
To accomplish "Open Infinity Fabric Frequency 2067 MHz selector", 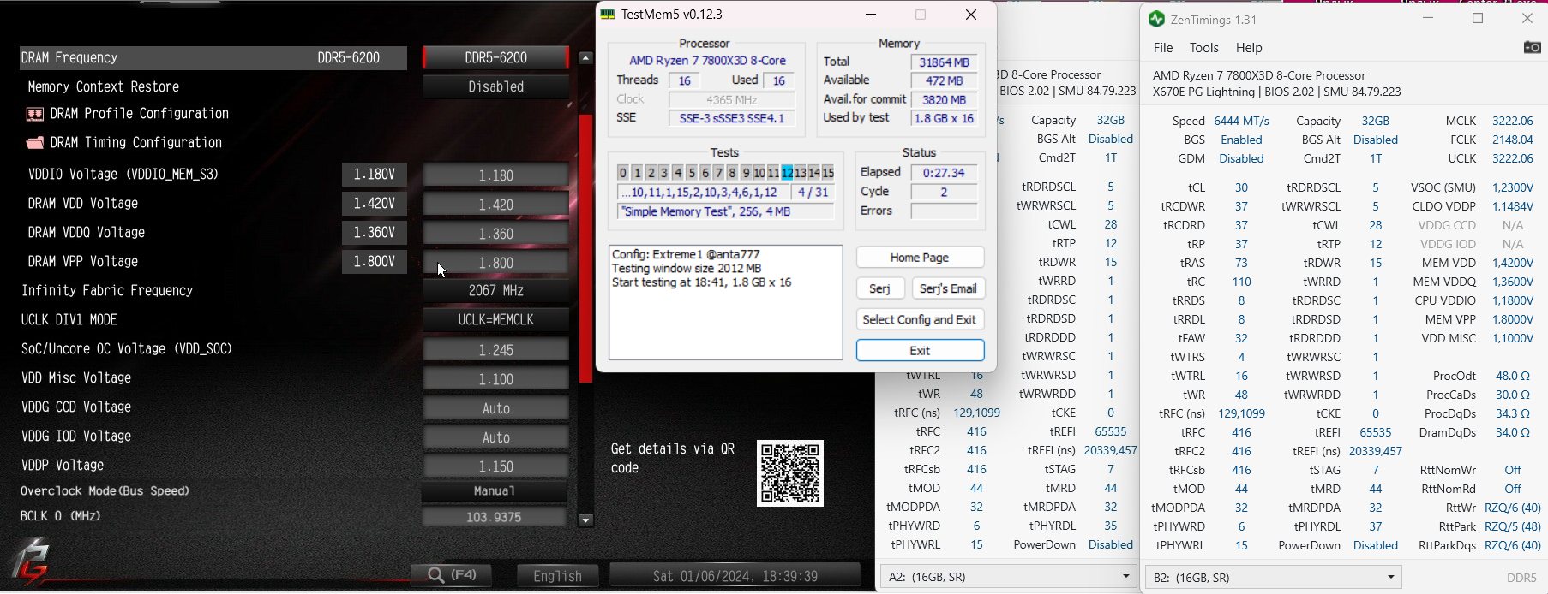I will pos(496,291).
